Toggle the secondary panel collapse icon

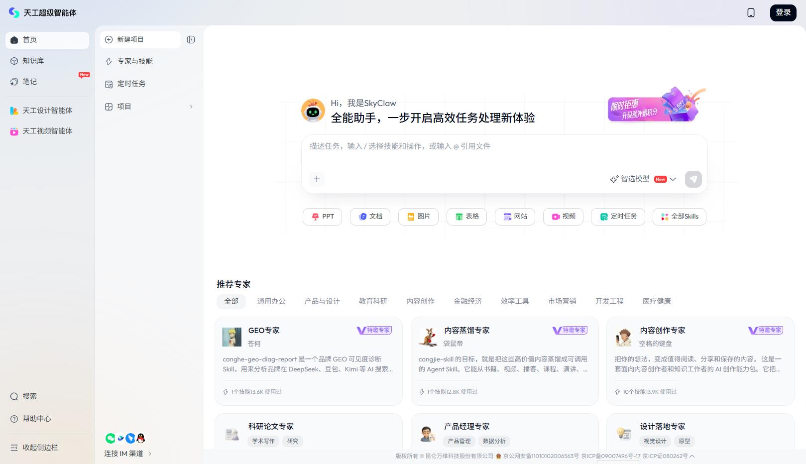191,40
